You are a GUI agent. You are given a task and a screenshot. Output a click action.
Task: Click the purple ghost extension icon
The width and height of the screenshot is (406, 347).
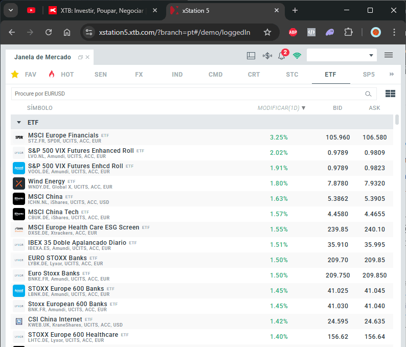click(x=330, y=32)
